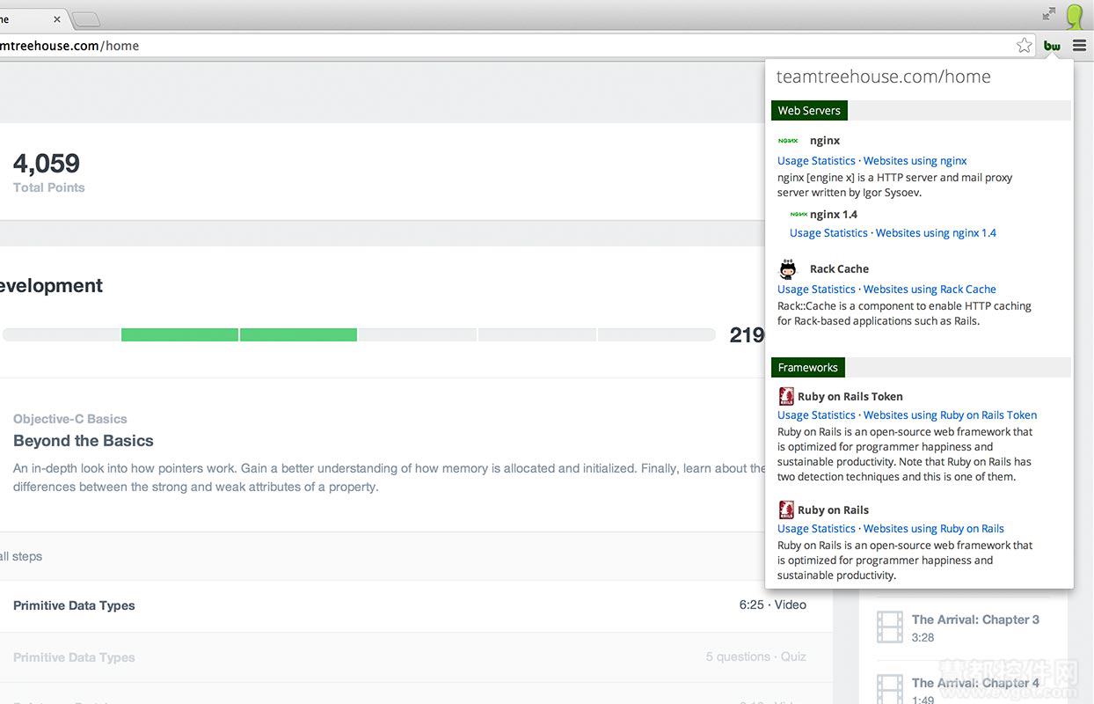This screenshot has height=704, width=1094.
Task: Open Websites using Rack Cache link
Action: [930, 290]
